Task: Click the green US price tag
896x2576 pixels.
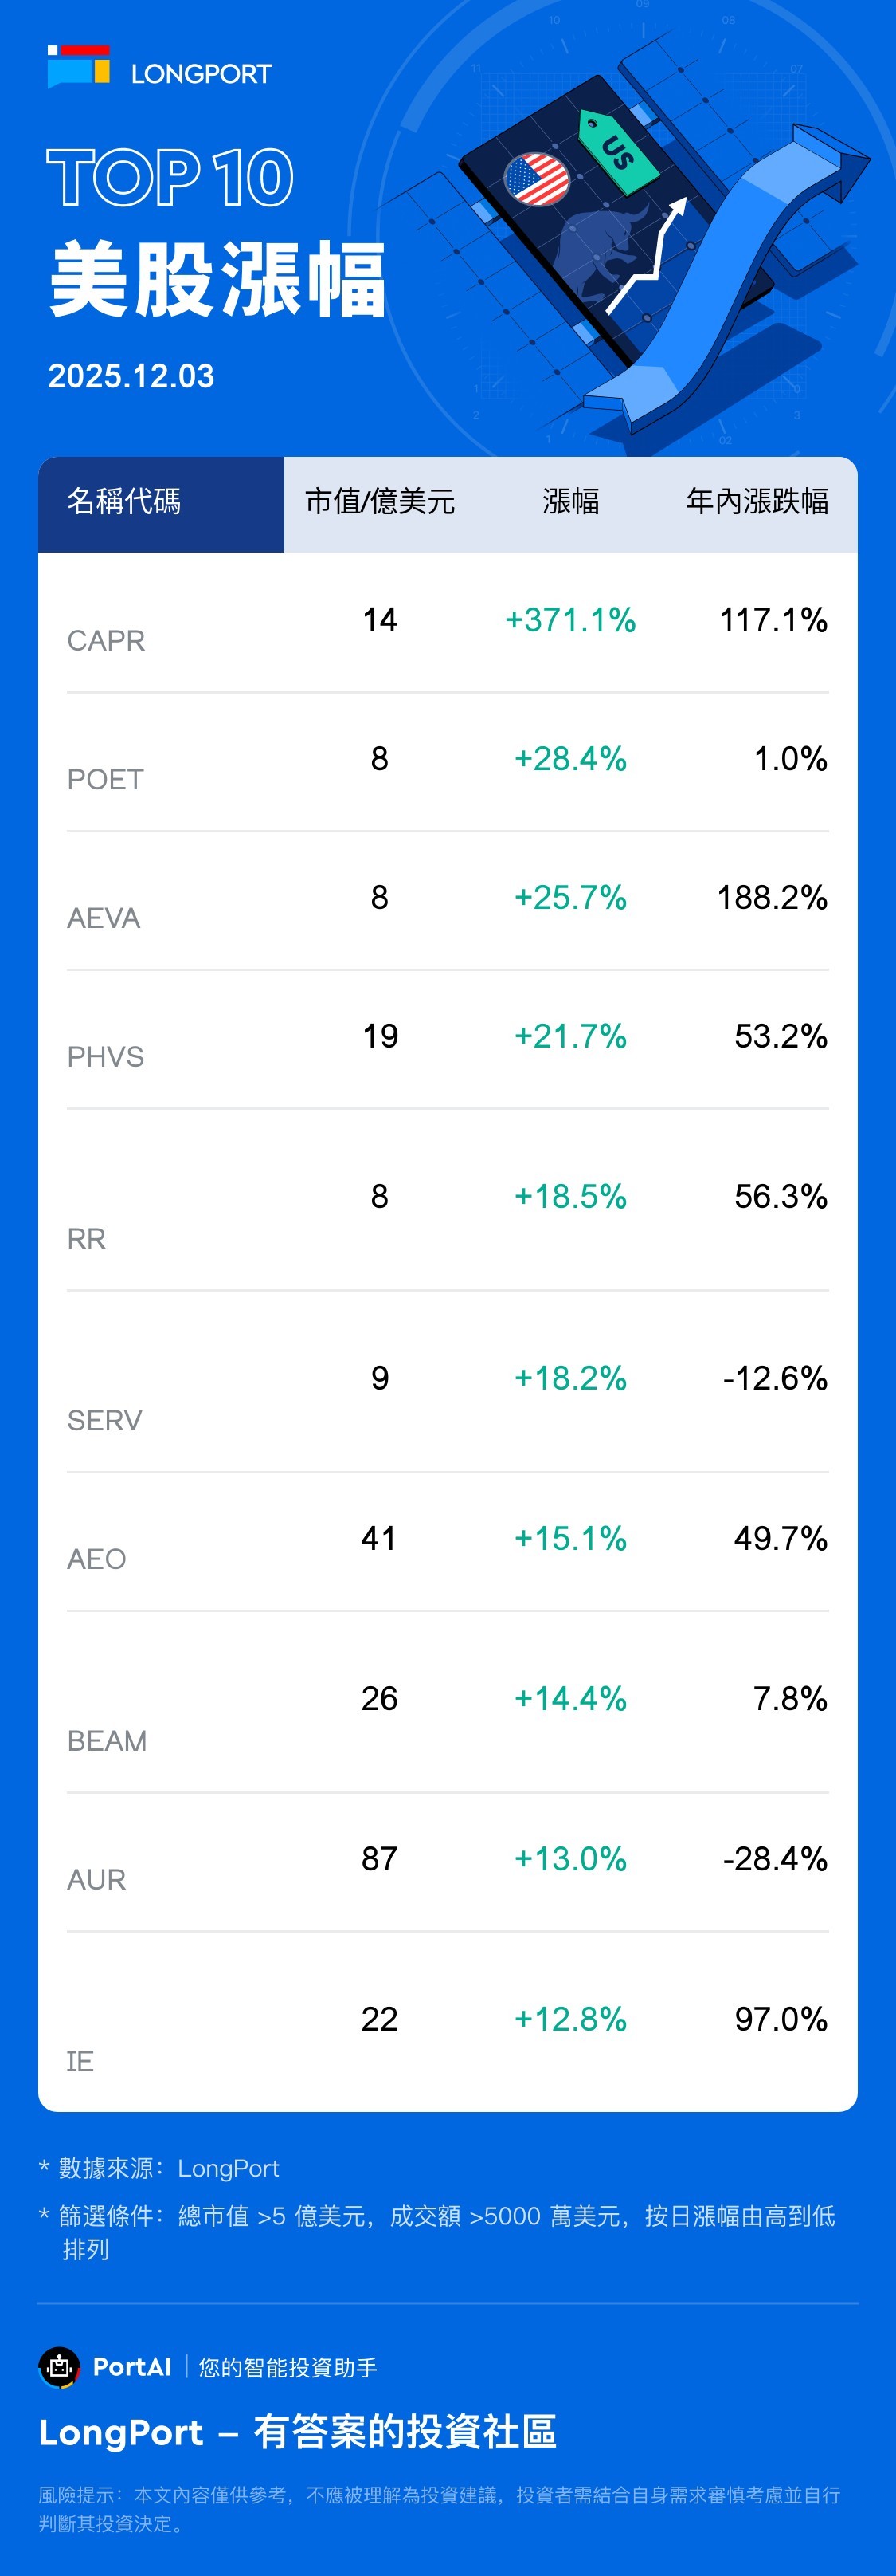Action: 617,151
